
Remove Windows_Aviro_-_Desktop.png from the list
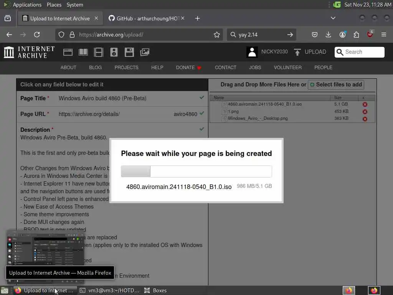point(365,119)
